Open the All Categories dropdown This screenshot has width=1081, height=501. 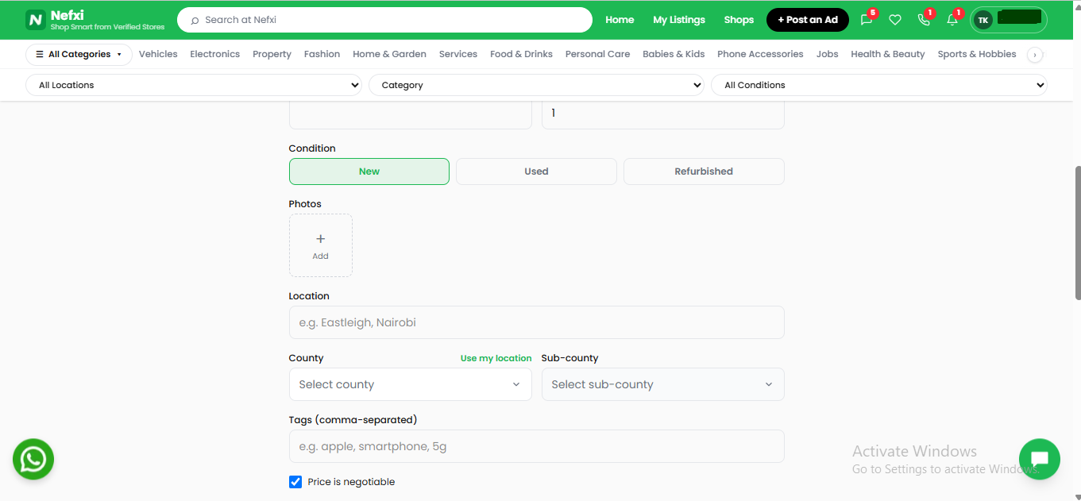79,54
